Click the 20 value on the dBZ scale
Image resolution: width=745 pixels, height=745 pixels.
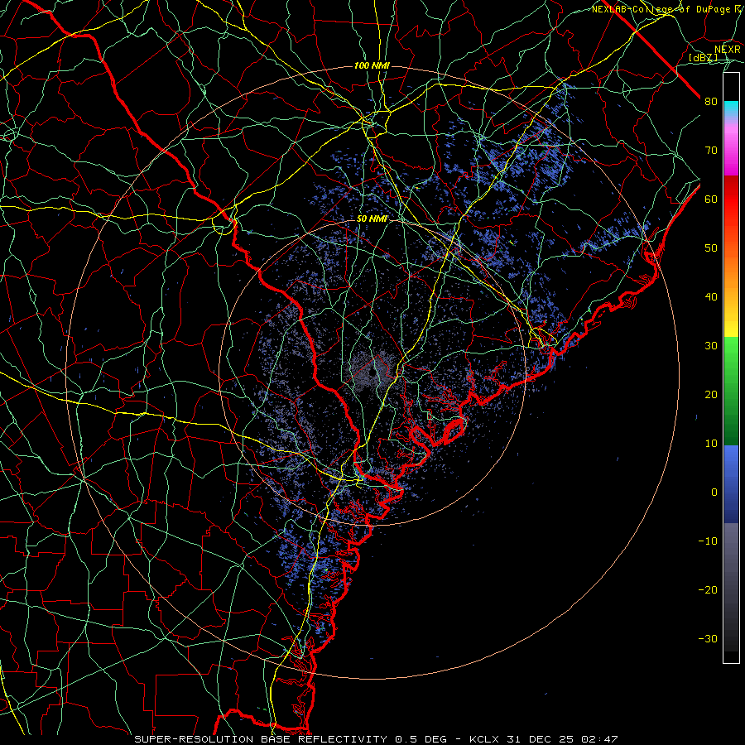pyautogui.click(x=711, y=394)
